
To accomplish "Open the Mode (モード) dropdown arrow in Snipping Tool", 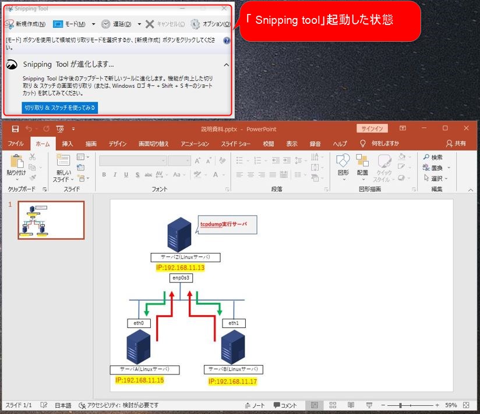I will coord(93,24).
